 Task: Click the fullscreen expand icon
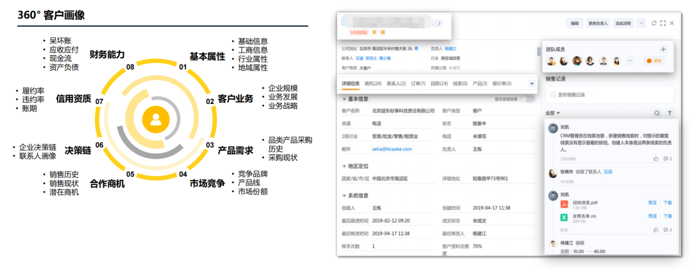662,23
